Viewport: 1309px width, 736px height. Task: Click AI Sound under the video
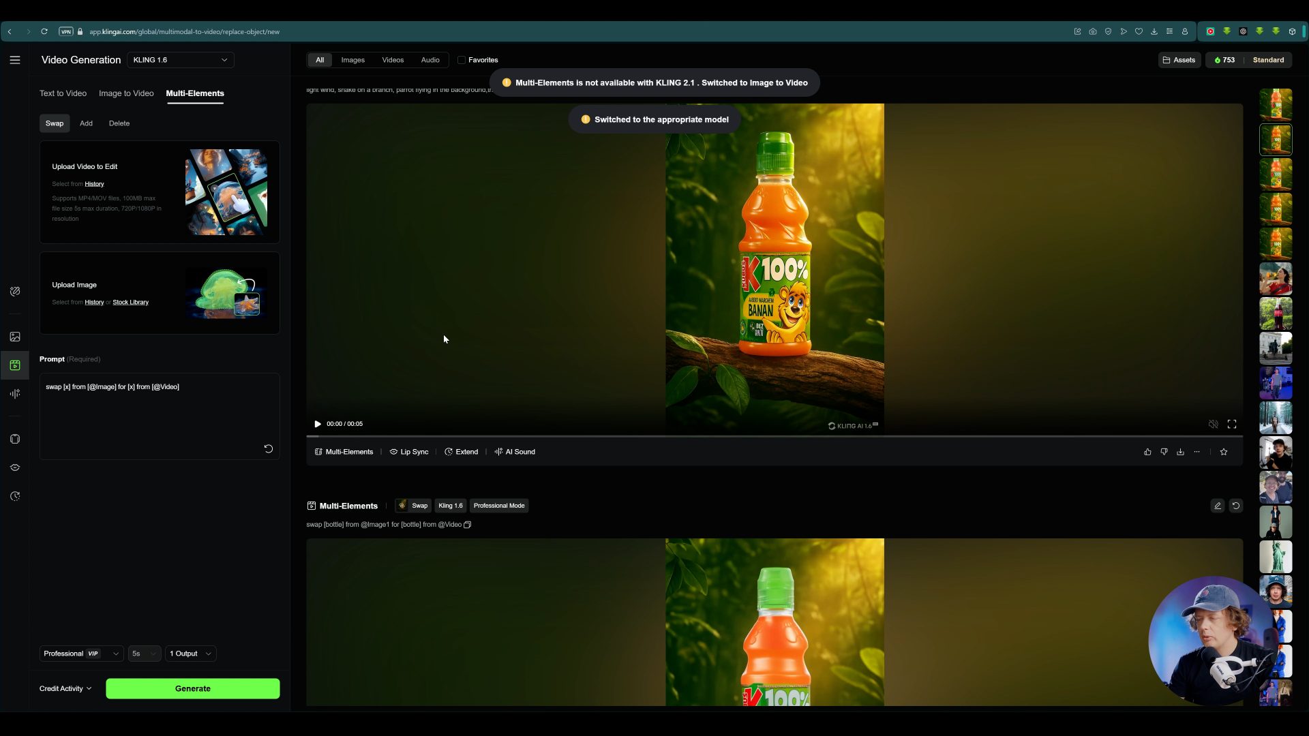[x=515, y=452]
